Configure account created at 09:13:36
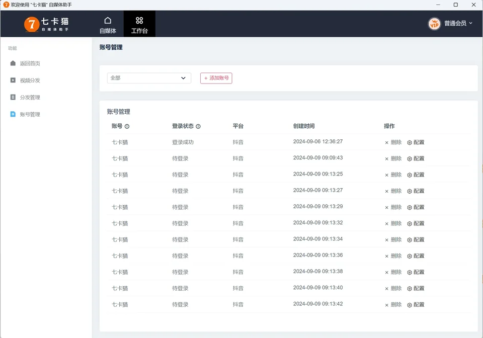Viewport: 483px width, 338px height. [416, 256]
